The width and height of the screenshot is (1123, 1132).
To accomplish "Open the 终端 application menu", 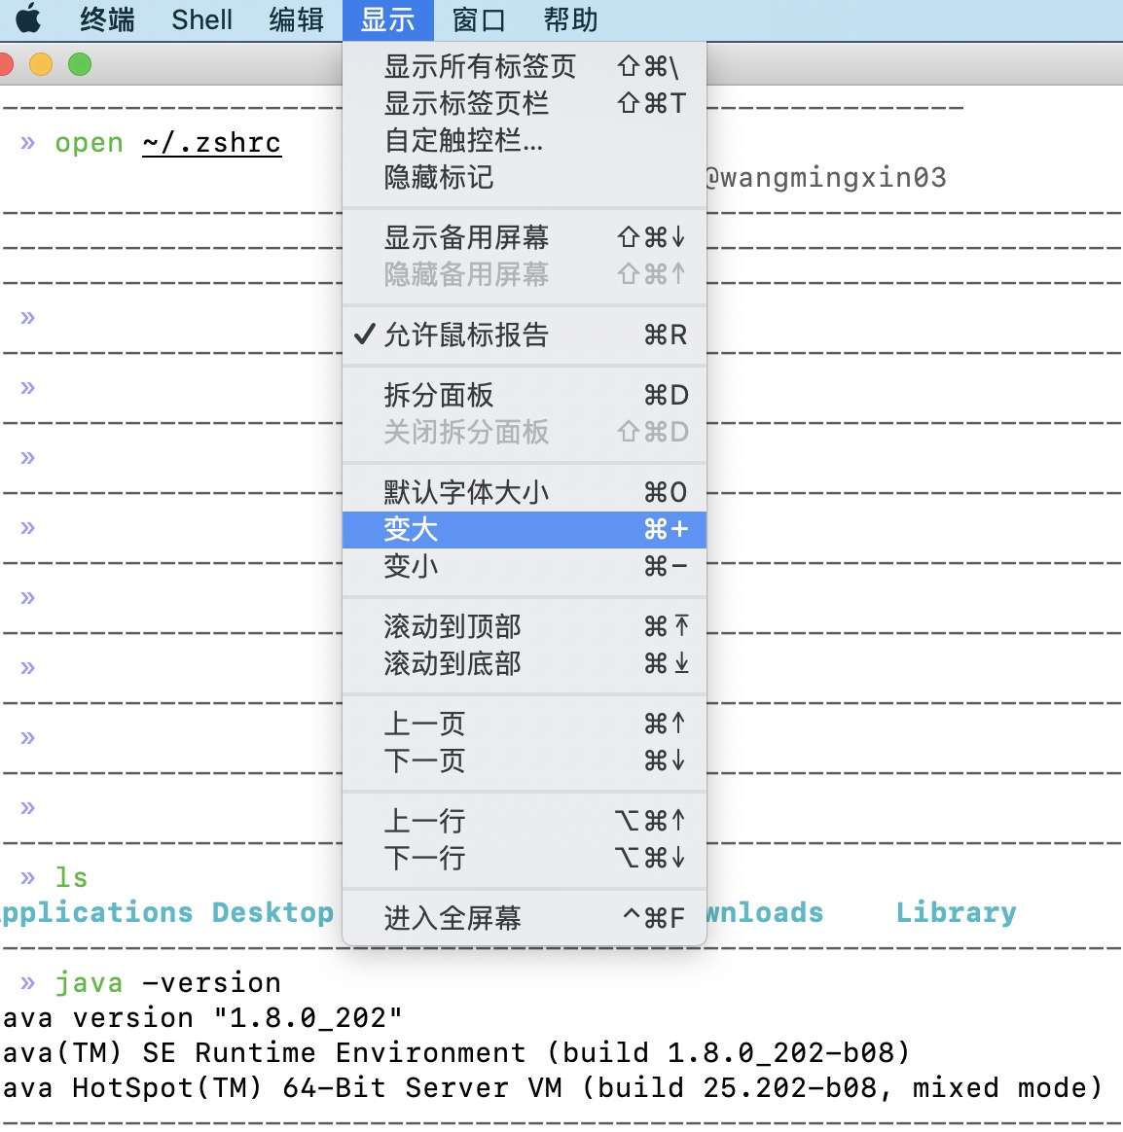I will click(x=107, y=19).
